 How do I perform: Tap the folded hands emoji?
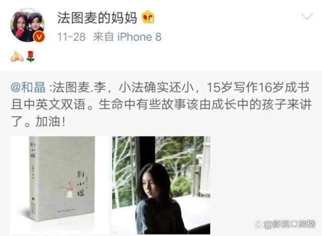tap(17, 56)
